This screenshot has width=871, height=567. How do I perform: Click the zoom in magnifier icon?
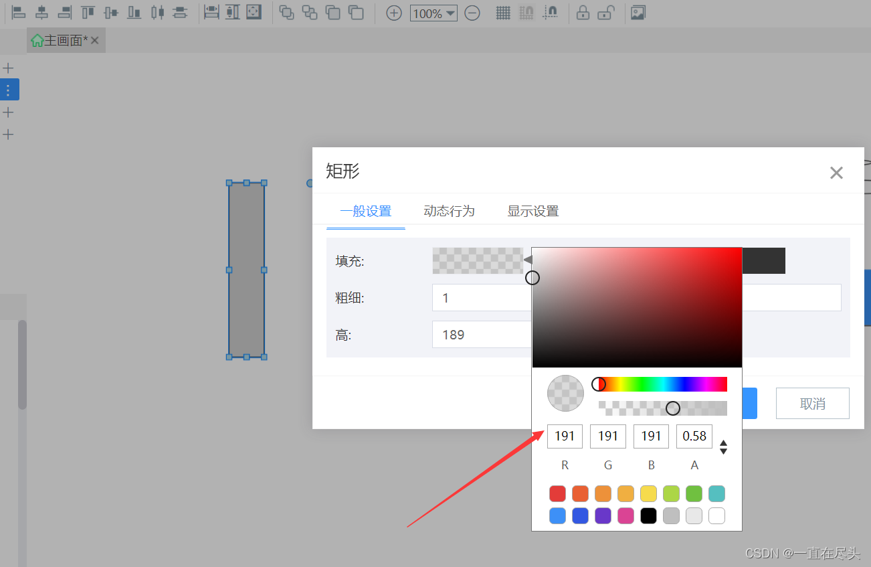tap(393, 13)
